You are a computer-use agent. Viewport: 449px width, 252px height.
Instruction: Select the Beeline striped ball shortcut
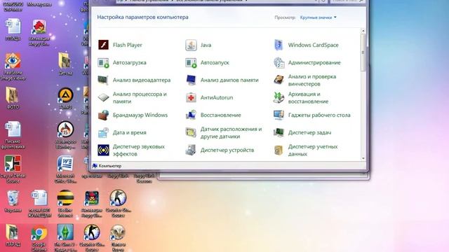[65, 204]
